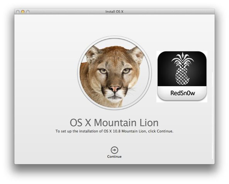Viewport: 229px width, 184px height.
Task: Minimize window with the yellow button
Action: (23, 12)
